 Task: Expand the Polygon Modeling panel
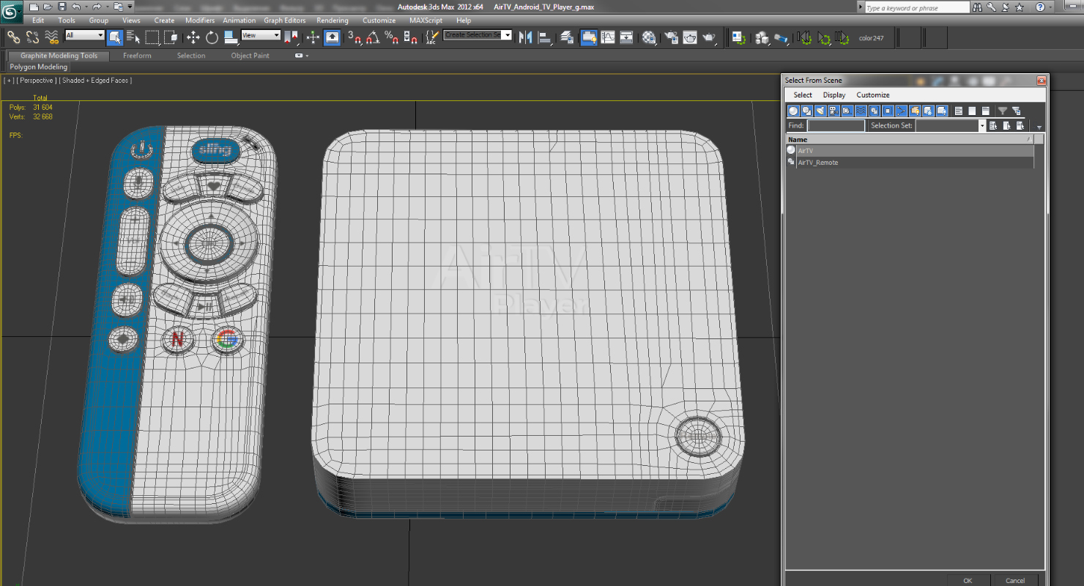pyautogui.click(x=38, y=67)
